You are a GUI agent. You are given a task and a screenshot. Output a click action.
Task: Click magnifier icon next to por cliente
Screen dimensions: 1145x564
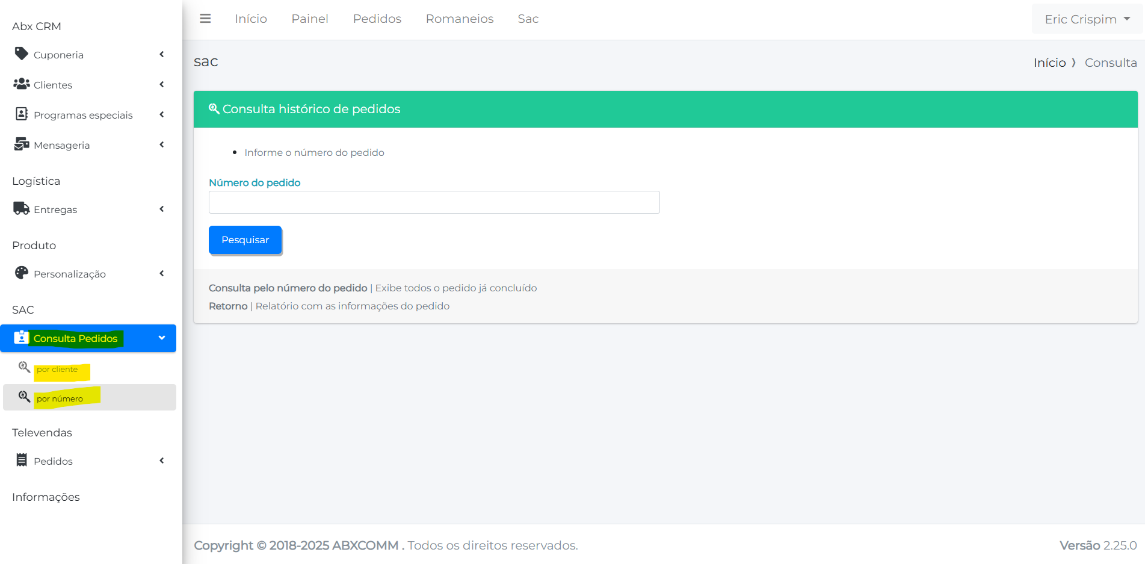click(24, 367)
